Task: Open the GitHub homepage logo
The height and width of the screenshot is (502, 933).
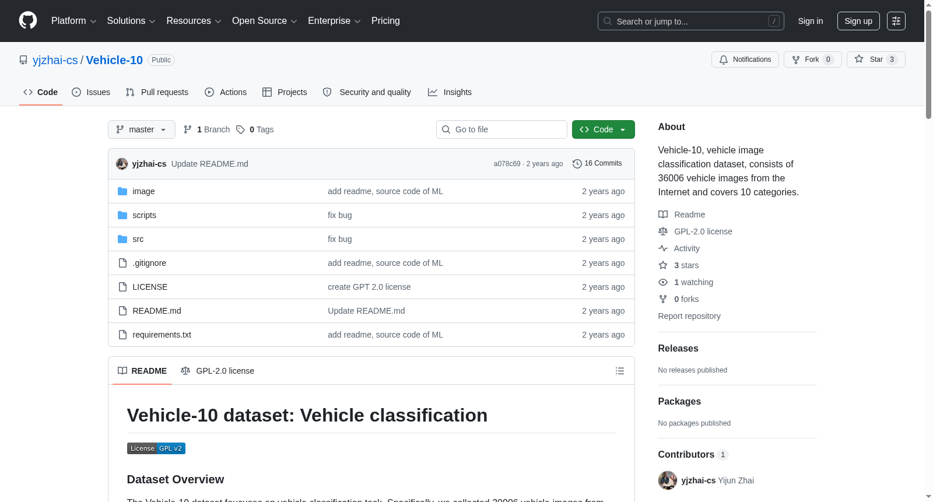Action: (28, 21)
